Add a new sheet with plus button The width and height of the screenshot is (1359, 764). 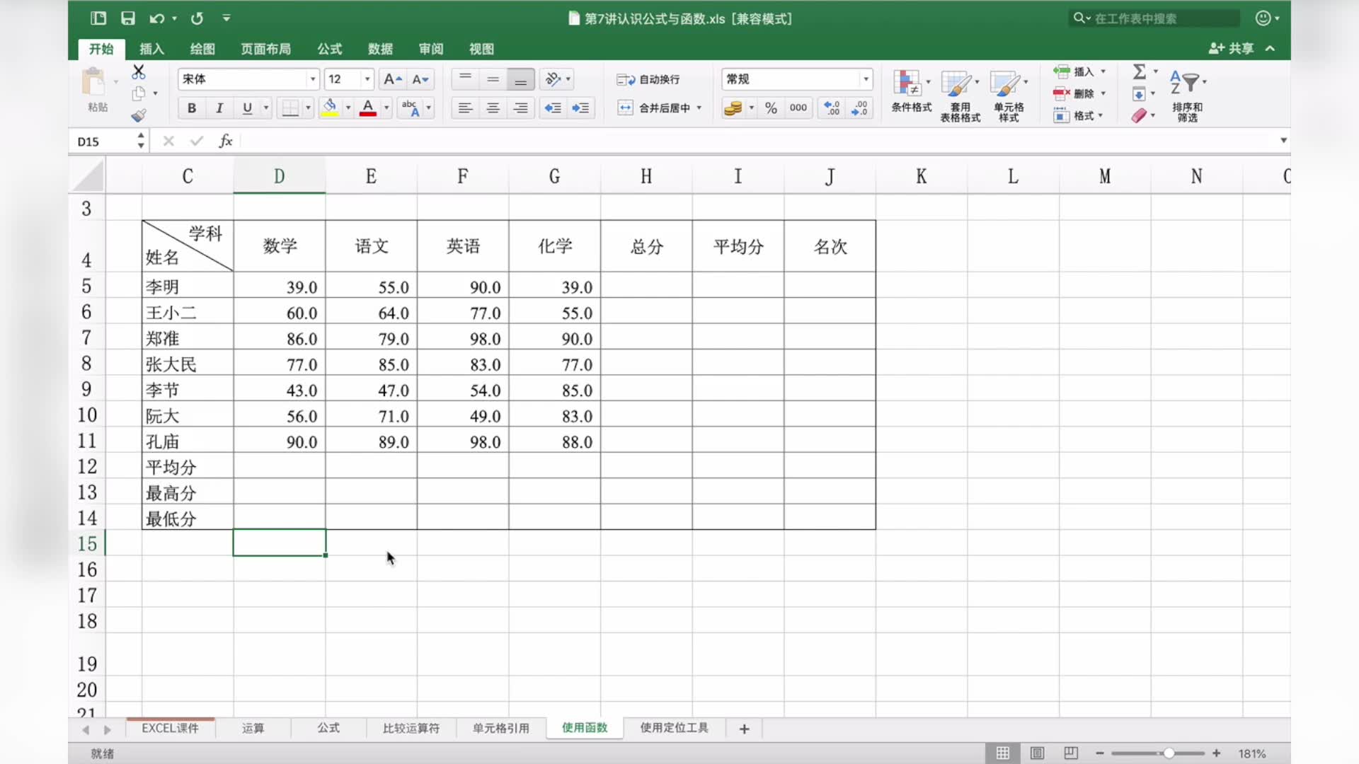pyautogui.click(x=744, y=729)
